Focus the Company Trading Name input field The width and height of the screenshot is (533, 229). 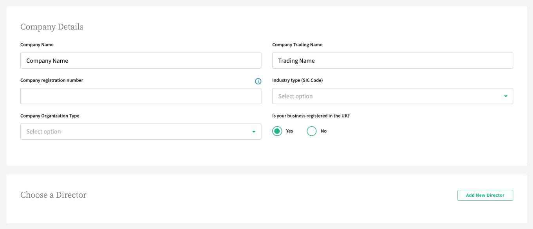tap(392, 61)
